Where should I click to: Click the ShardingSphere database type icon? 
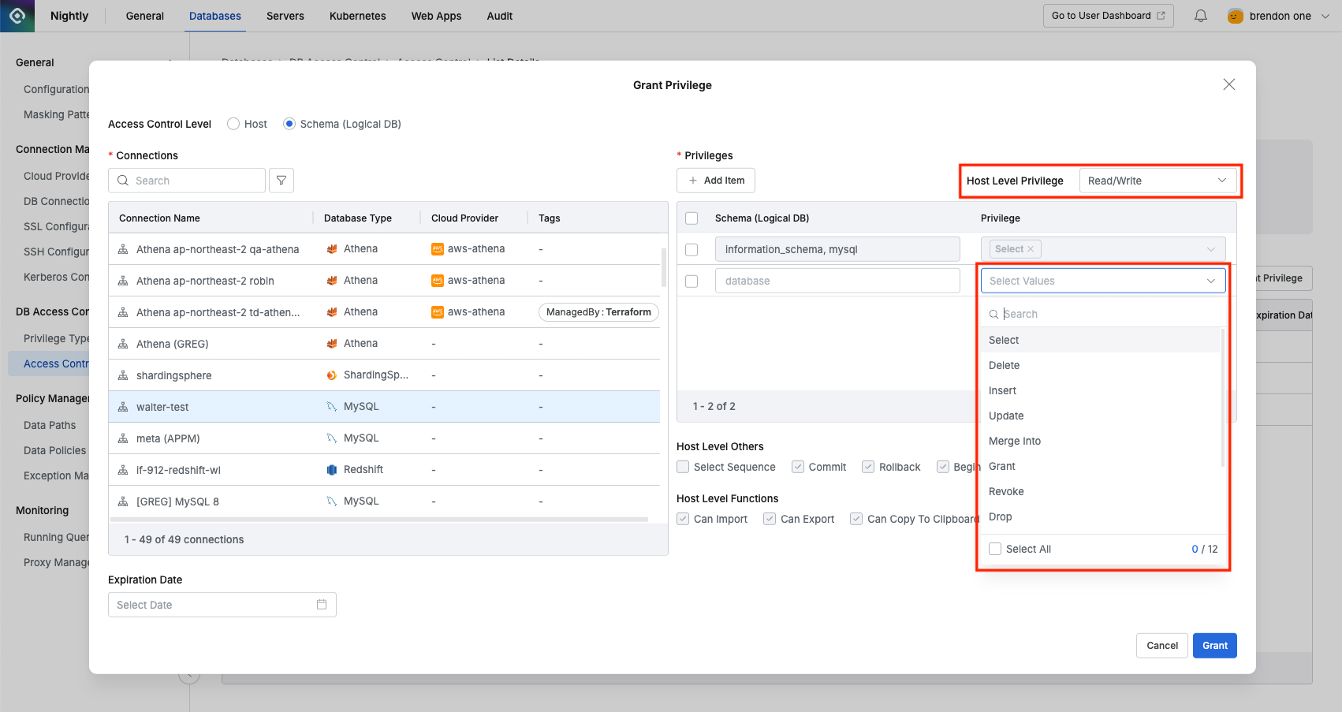pos(332,375)
